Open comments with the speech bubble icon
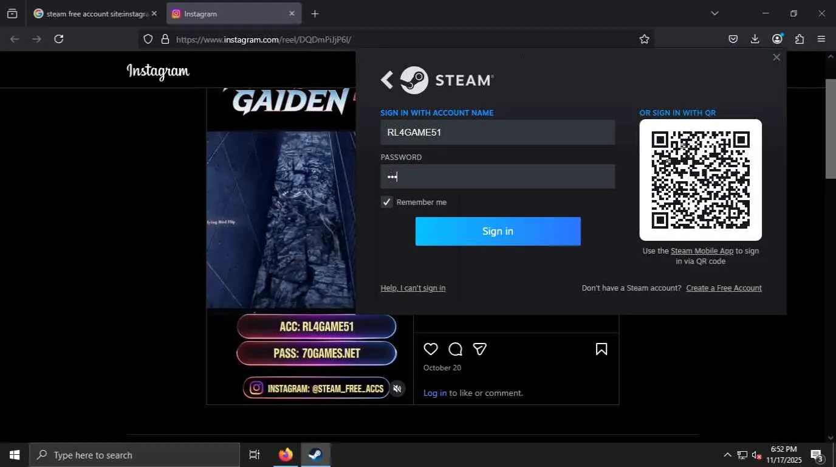The image size is (836, 467). pyautogui.click(x=455, y=349)
